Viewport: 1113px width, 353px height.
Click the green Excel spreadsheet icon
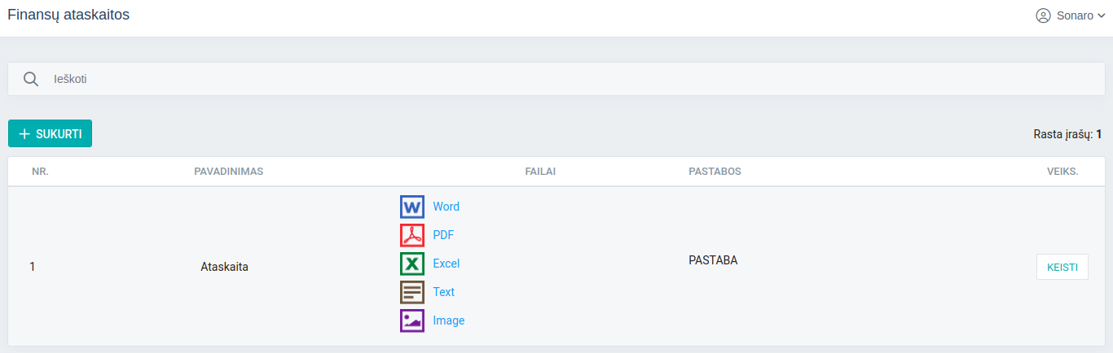(412, 264)
